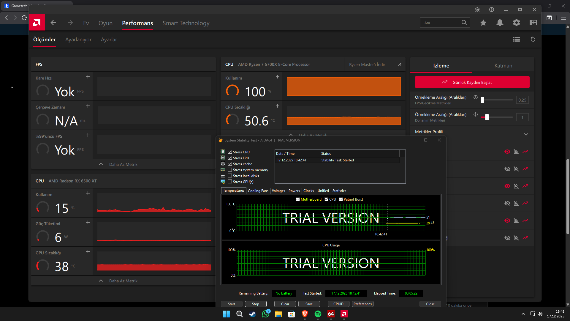Add GPU Sıcaklığı metric with plus
The width and height of the screenshot is (570, 321).
tap(88, 251)
